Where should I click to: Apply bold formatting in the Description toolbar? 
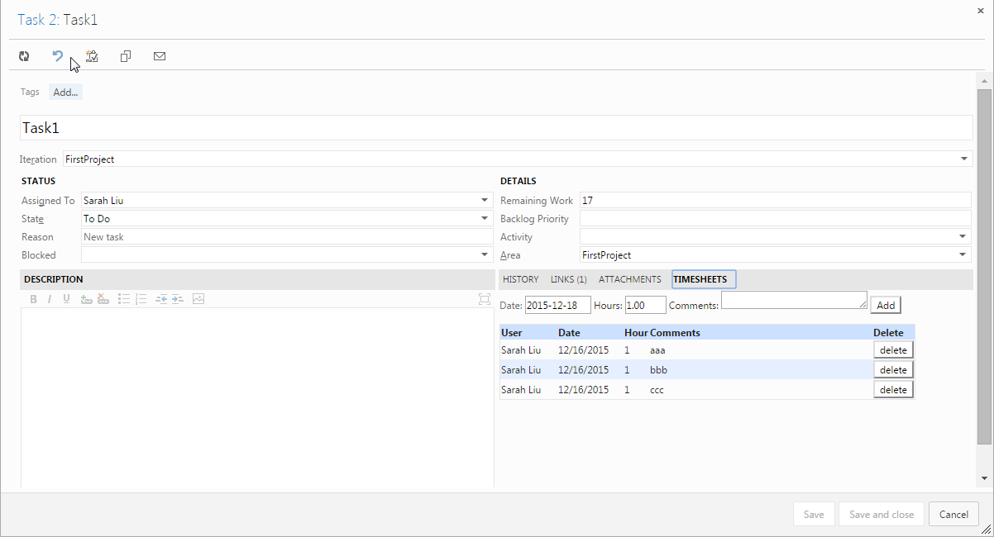(33, 298)
